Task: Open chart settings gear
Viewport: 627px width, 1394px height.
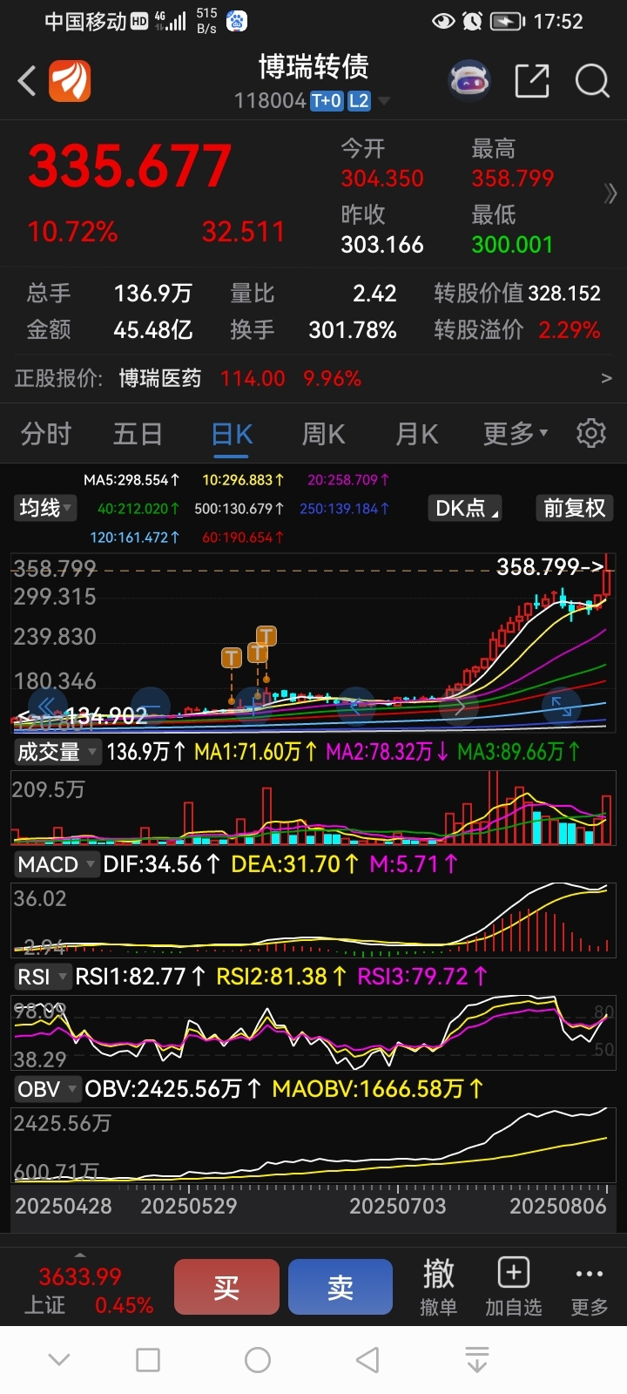Action: [x=591, y=433]
